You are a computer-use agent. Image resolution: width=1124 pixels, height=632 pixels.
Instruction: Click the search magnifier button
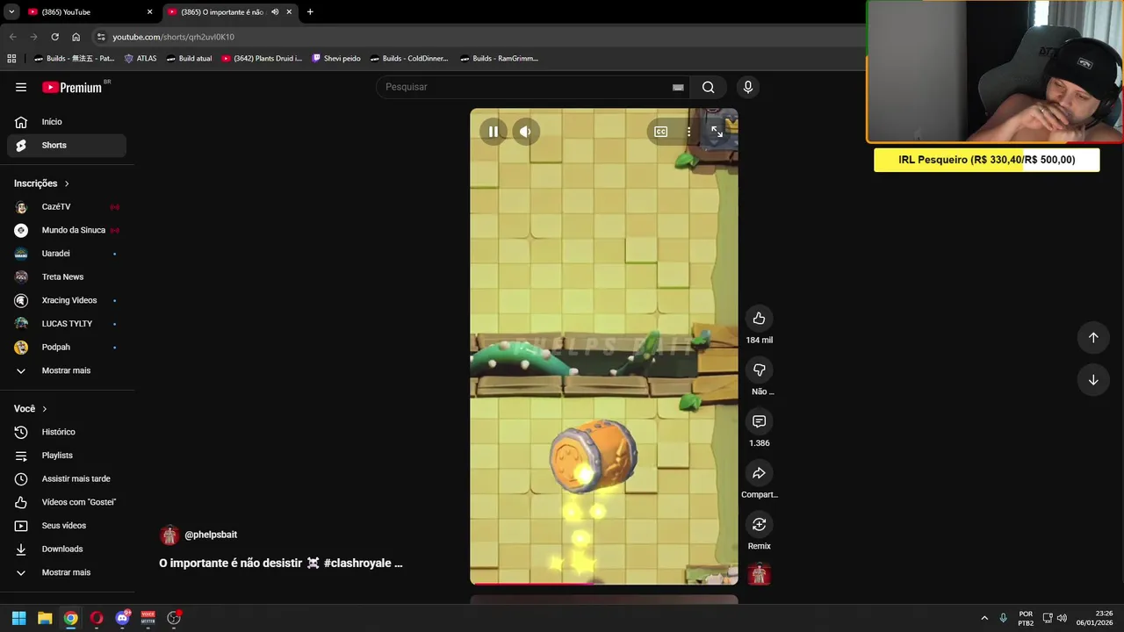[708, 87]
